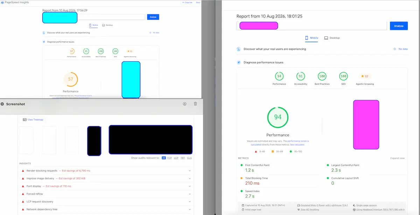Expand Forced reflow chevron

pyautogui.click(x=190, y=194)
